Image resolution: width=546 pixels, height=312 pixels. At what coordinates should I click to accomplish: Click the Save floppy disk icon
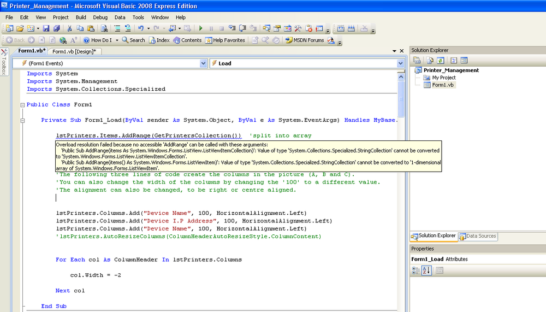pyautogui.click(x=46, y=28)
